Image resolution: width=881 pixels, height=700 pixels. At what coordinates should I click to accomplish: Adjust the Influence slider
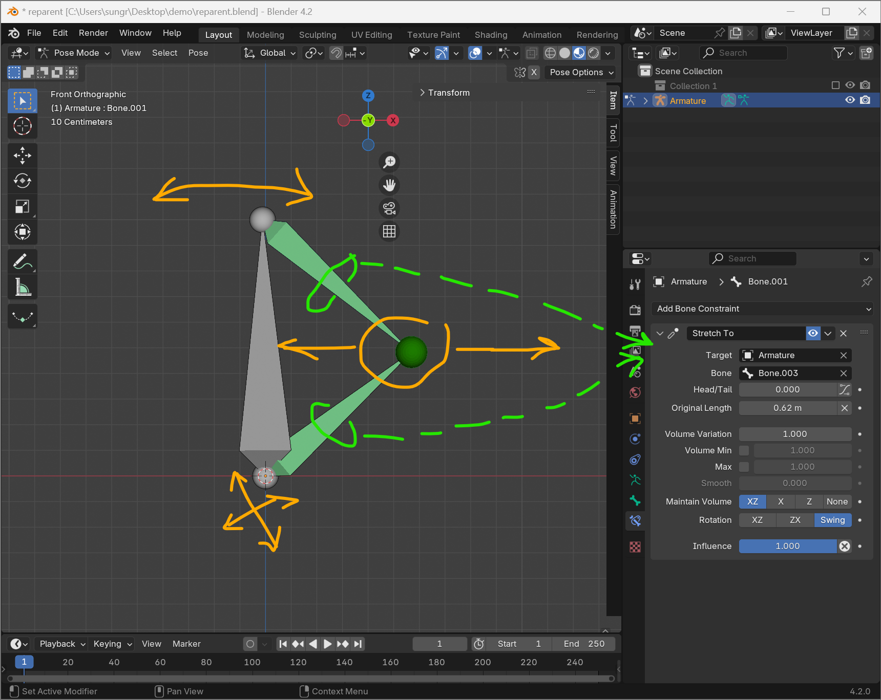pyautogui.click(x=788, y=546)
